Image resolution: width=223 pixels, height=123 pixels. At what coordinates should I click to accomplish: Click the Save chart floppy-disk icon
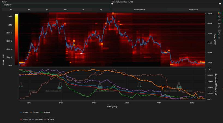pyautogui.click(x=219, y=31)
